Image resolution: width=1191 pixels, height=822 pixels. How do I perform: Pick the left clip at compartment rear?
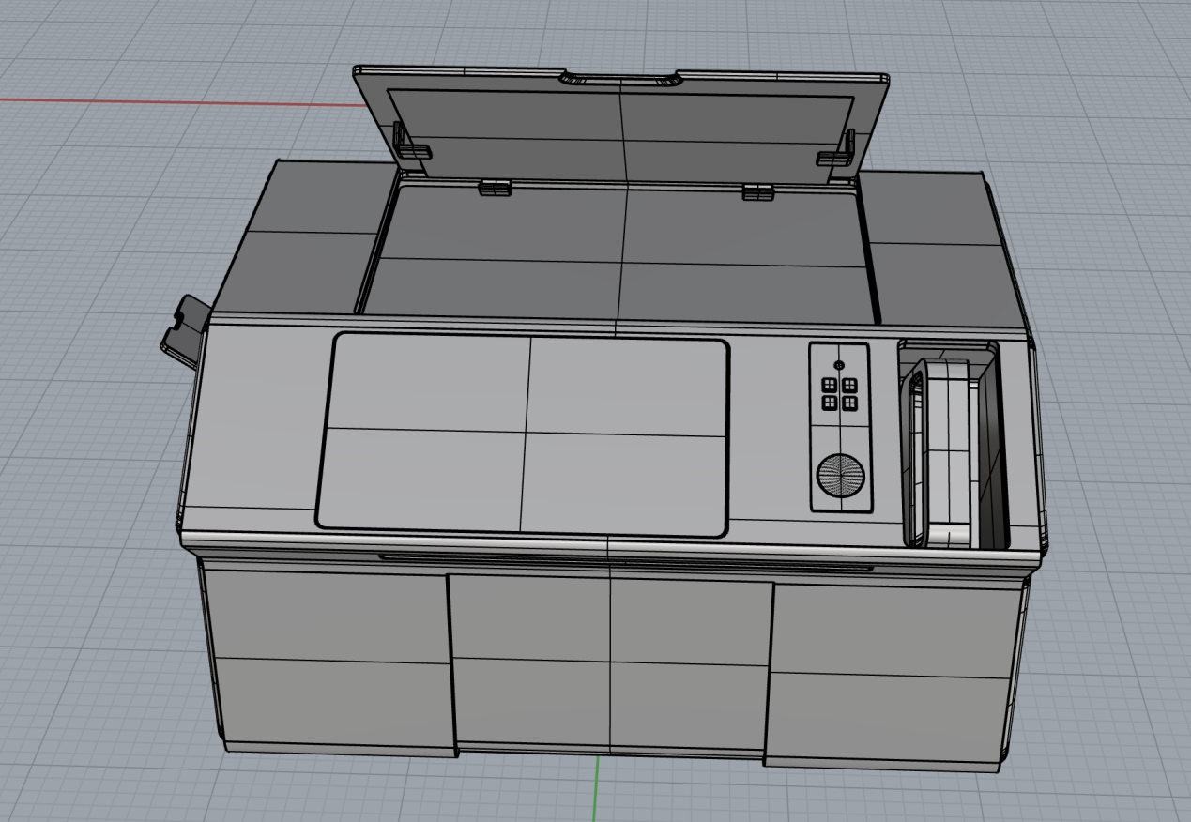pyautogui.click(x=495, y=188)
